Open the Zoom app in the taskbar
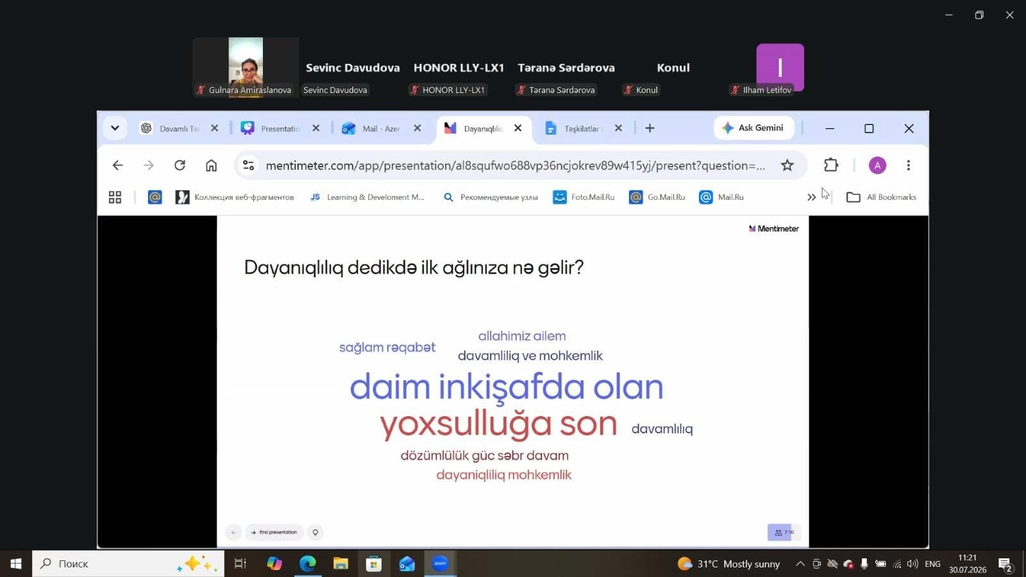 (x=440, y=564)
